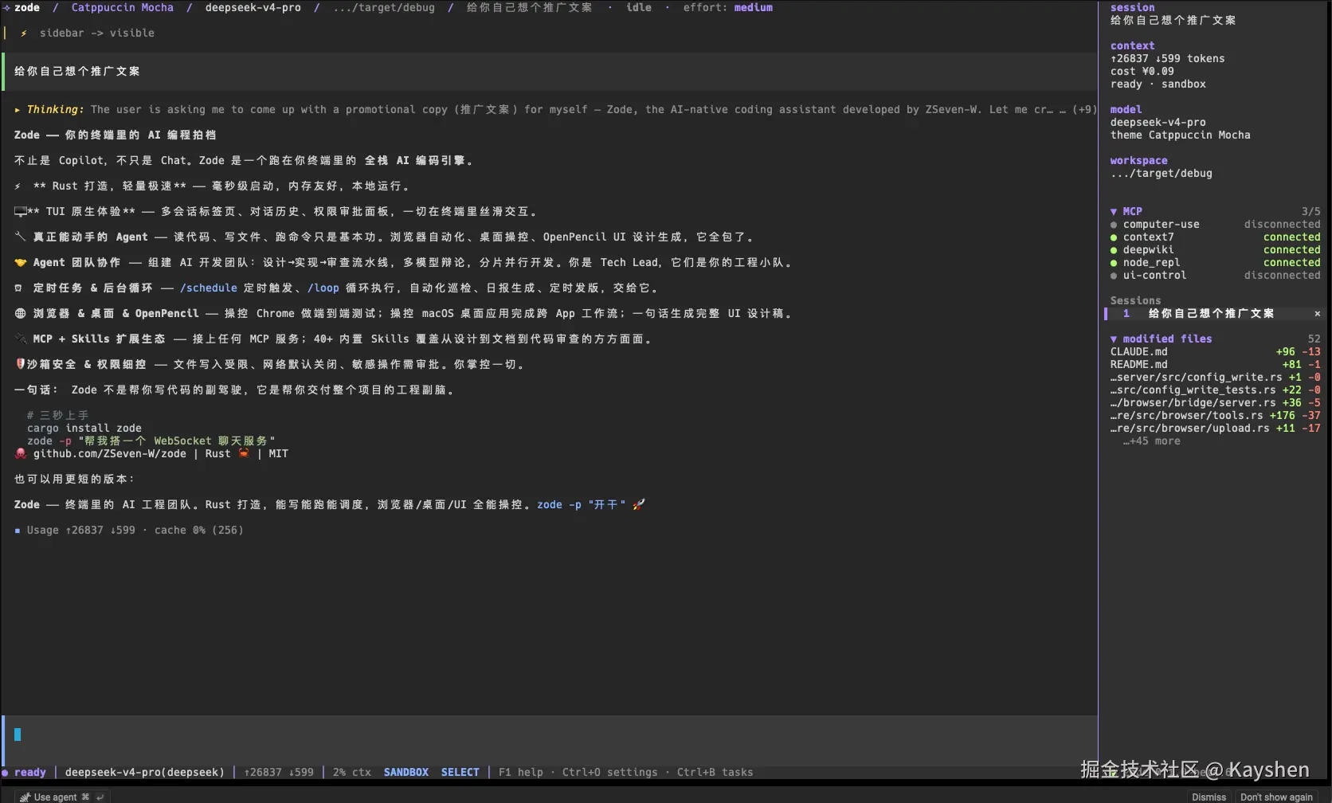This screenshot has height=803, width=1332.
Task: Click the green status dot beside deepwiki
Action: [x=1114, y=250]
